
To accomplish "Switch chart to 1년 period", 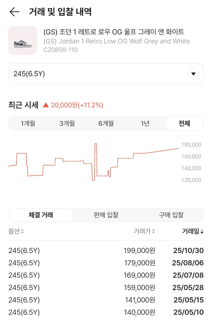I will pyautogui.click(x=145, y=123).
